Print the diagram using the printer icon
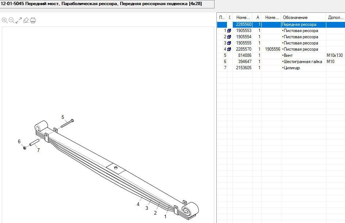This screenshot has width=345, height=223. (x=33, y=20)
